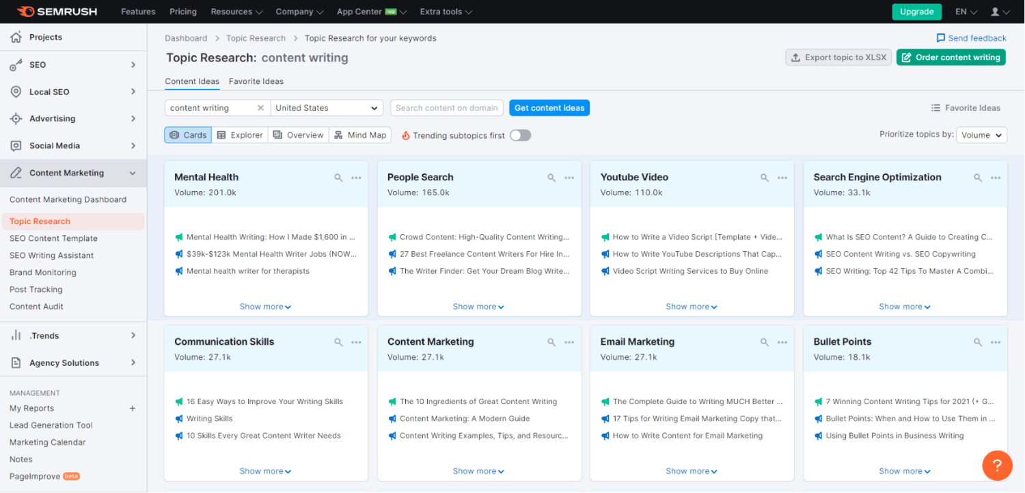
Task: Open the Prioritize topics by Volume dropdown
Action: (981, 135)
